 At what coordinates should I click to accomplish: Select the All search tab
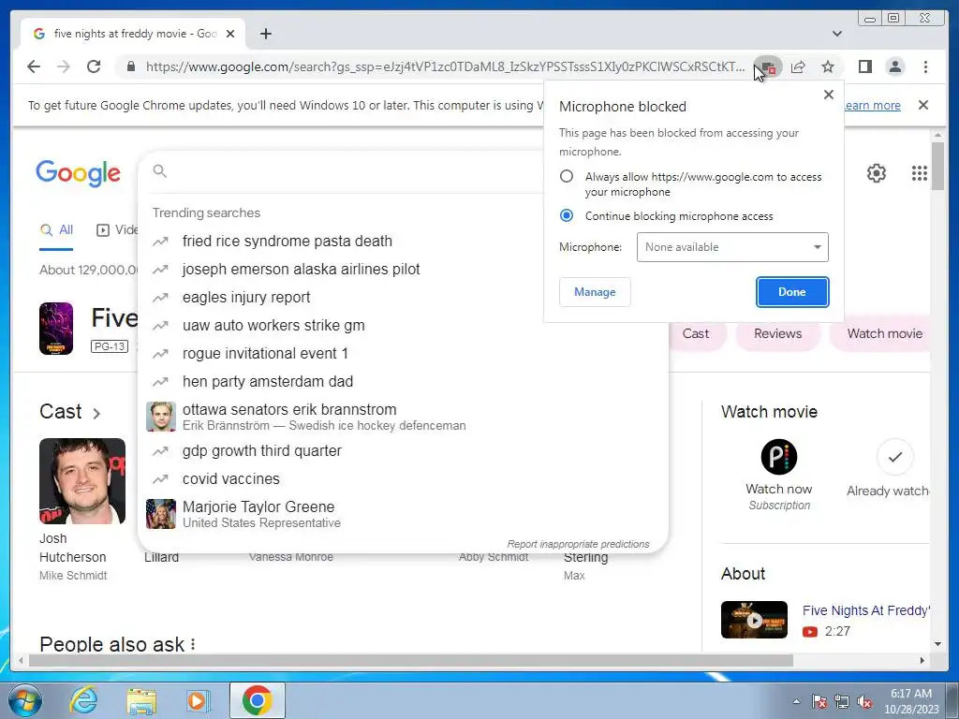click(56, 230)
